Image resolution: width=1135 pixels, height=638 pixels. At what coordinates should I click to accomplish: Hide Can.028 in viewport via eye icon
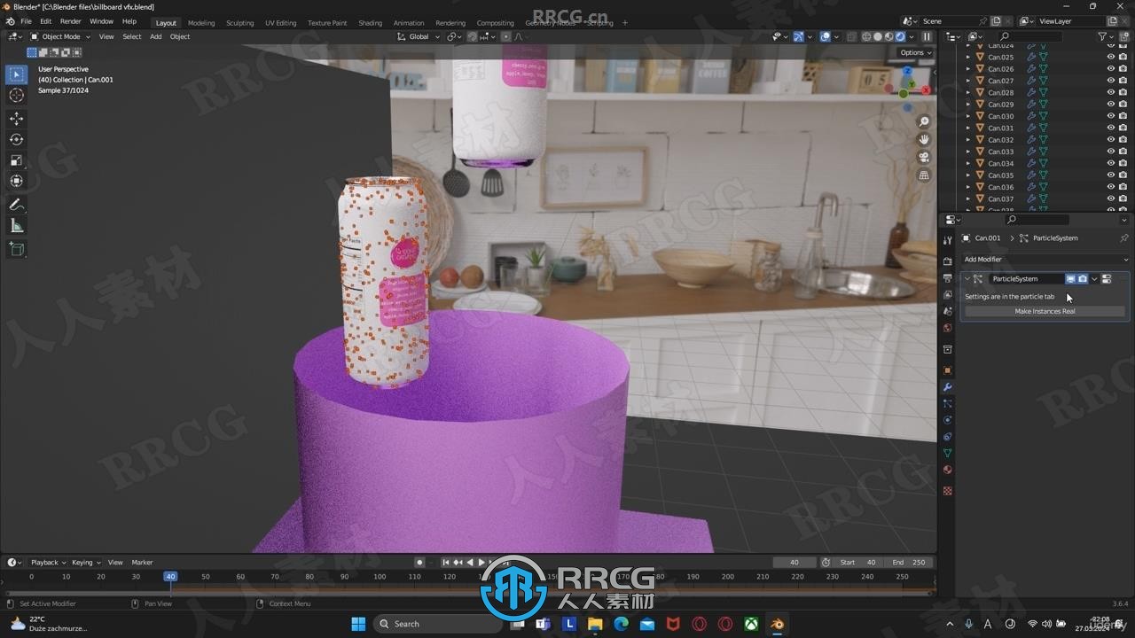click(x=1110, y=92)
